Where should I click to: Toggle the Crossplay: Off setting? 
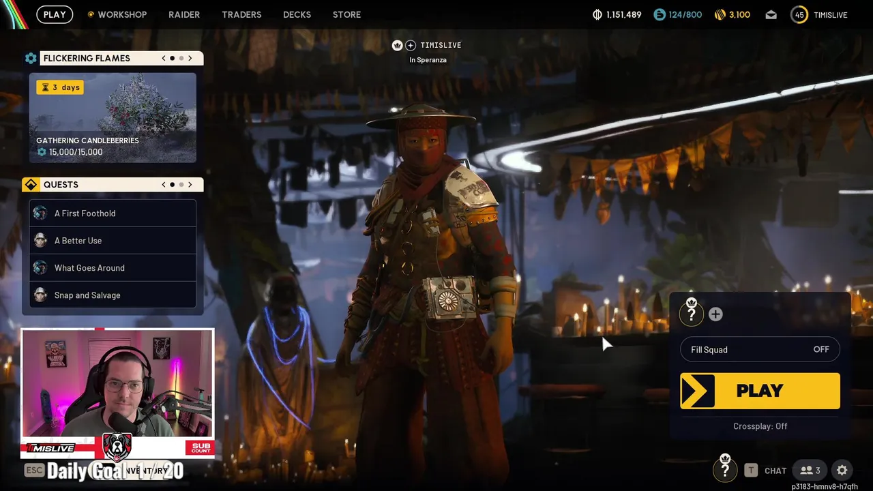pos(760,426)
